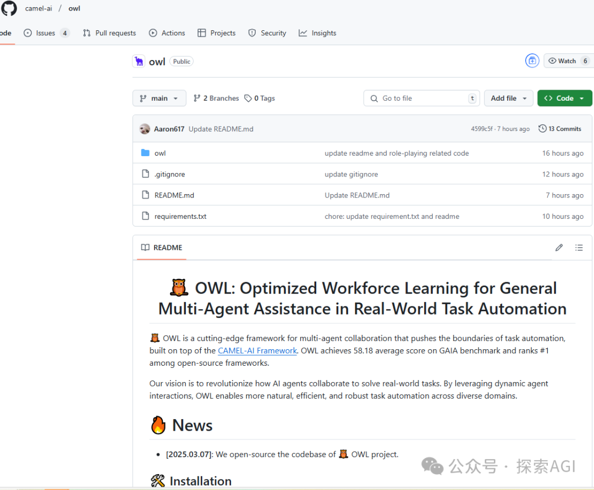
Task: Open the requirements.txt file
Action: point(180,216)
